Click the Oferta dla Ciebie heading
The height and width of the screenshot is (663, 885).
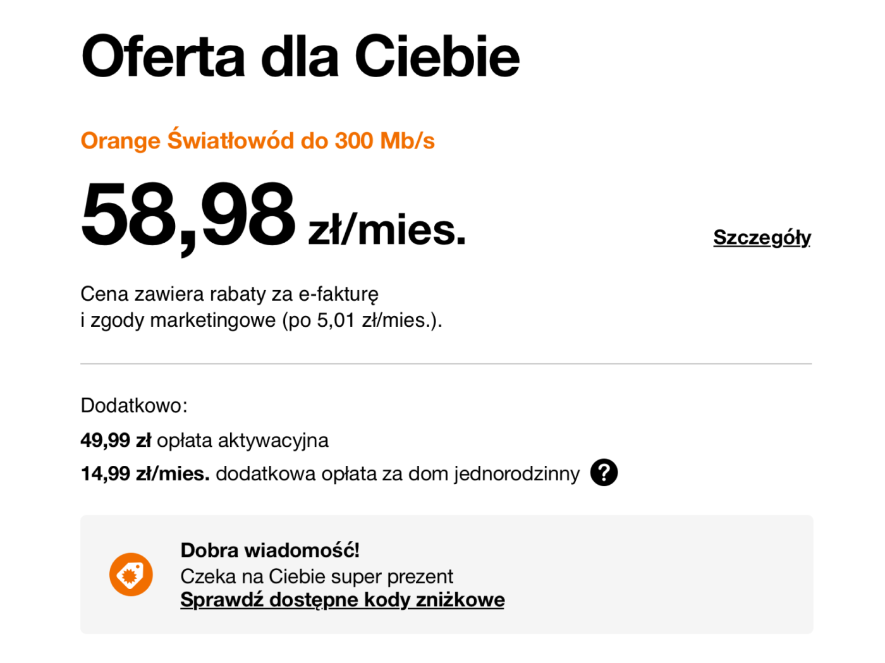coord(300,57)
